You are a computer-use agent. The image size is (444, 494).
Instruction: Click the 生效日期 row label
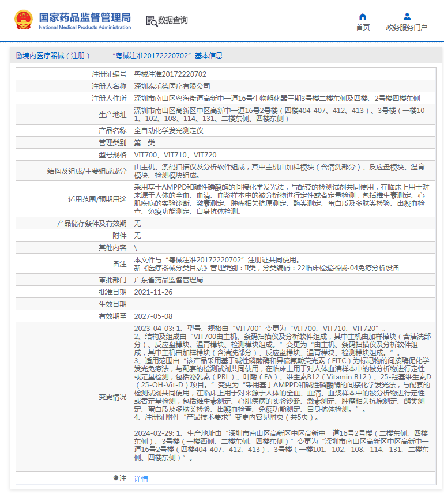(112, 304)
